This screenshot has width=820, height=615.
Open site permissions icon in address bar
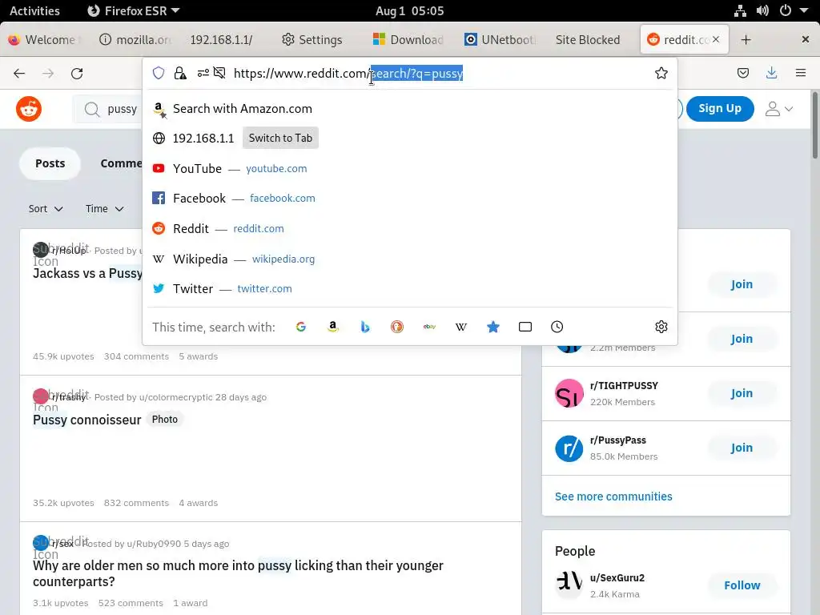tap(203, 73)
